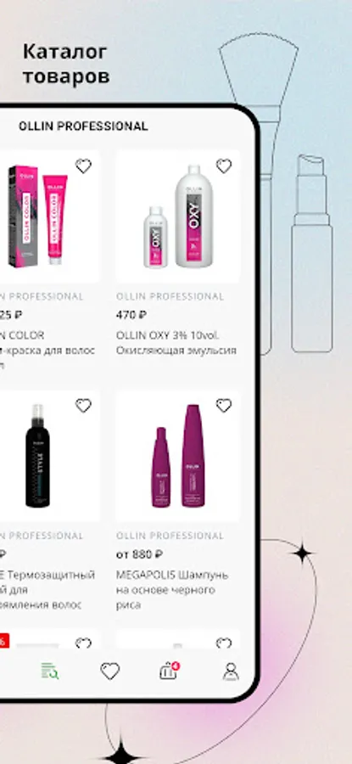
Task: Add MEGAPOLIS shampoo to favorites
Action: pos(224,406)
